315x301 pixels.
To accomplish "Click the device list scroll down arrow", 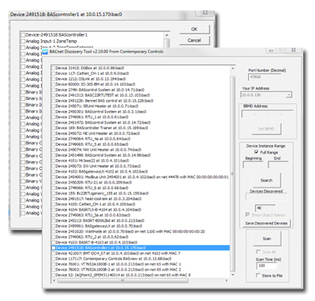I will point(233,275).
